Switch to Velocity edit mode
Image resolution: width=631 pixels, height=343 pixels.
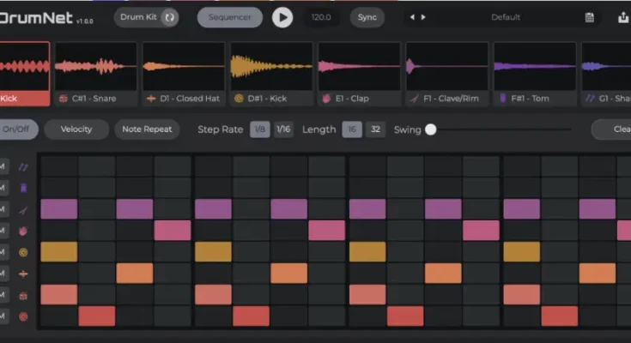76,129
